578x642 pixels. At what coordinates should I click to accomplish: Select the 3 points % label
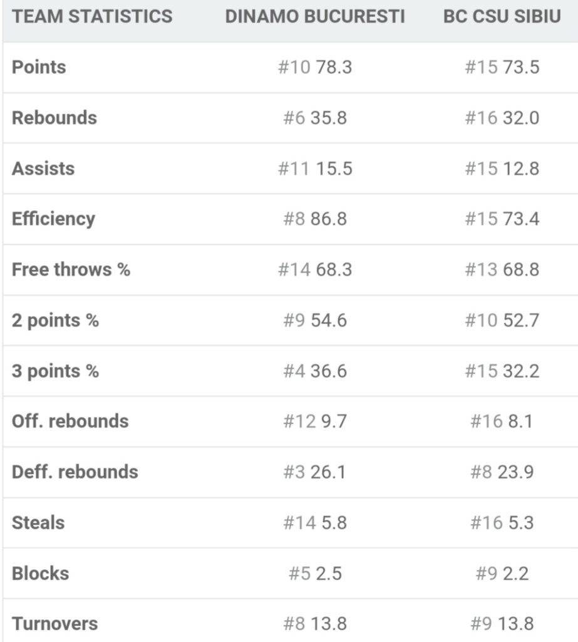[55, 371]
